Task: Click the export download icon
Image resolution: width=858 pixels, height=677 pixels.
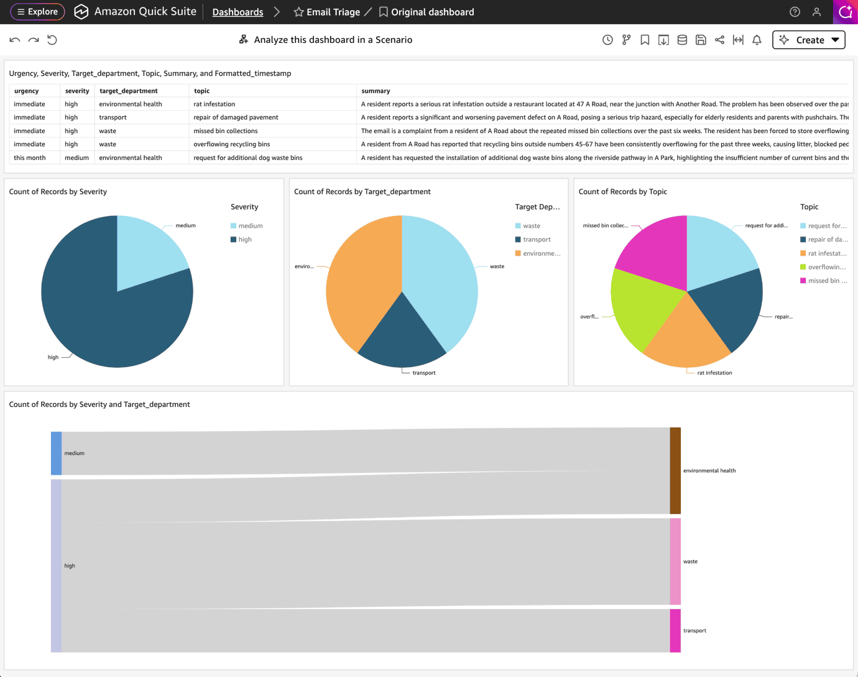Action: (663, 40)
